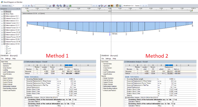Go to next member with right arrow

click(x=29, y=6)
